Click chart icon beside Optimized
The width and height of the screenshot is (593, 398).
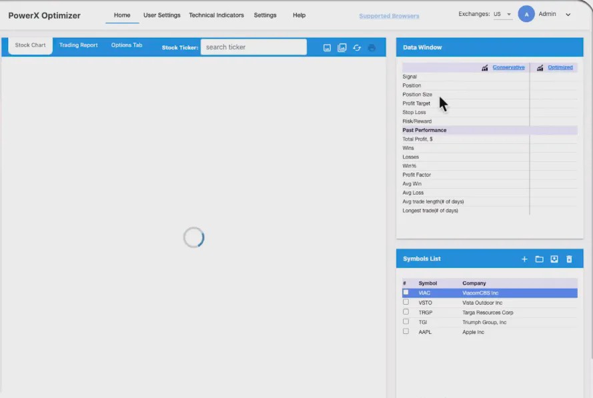(540, 67)
